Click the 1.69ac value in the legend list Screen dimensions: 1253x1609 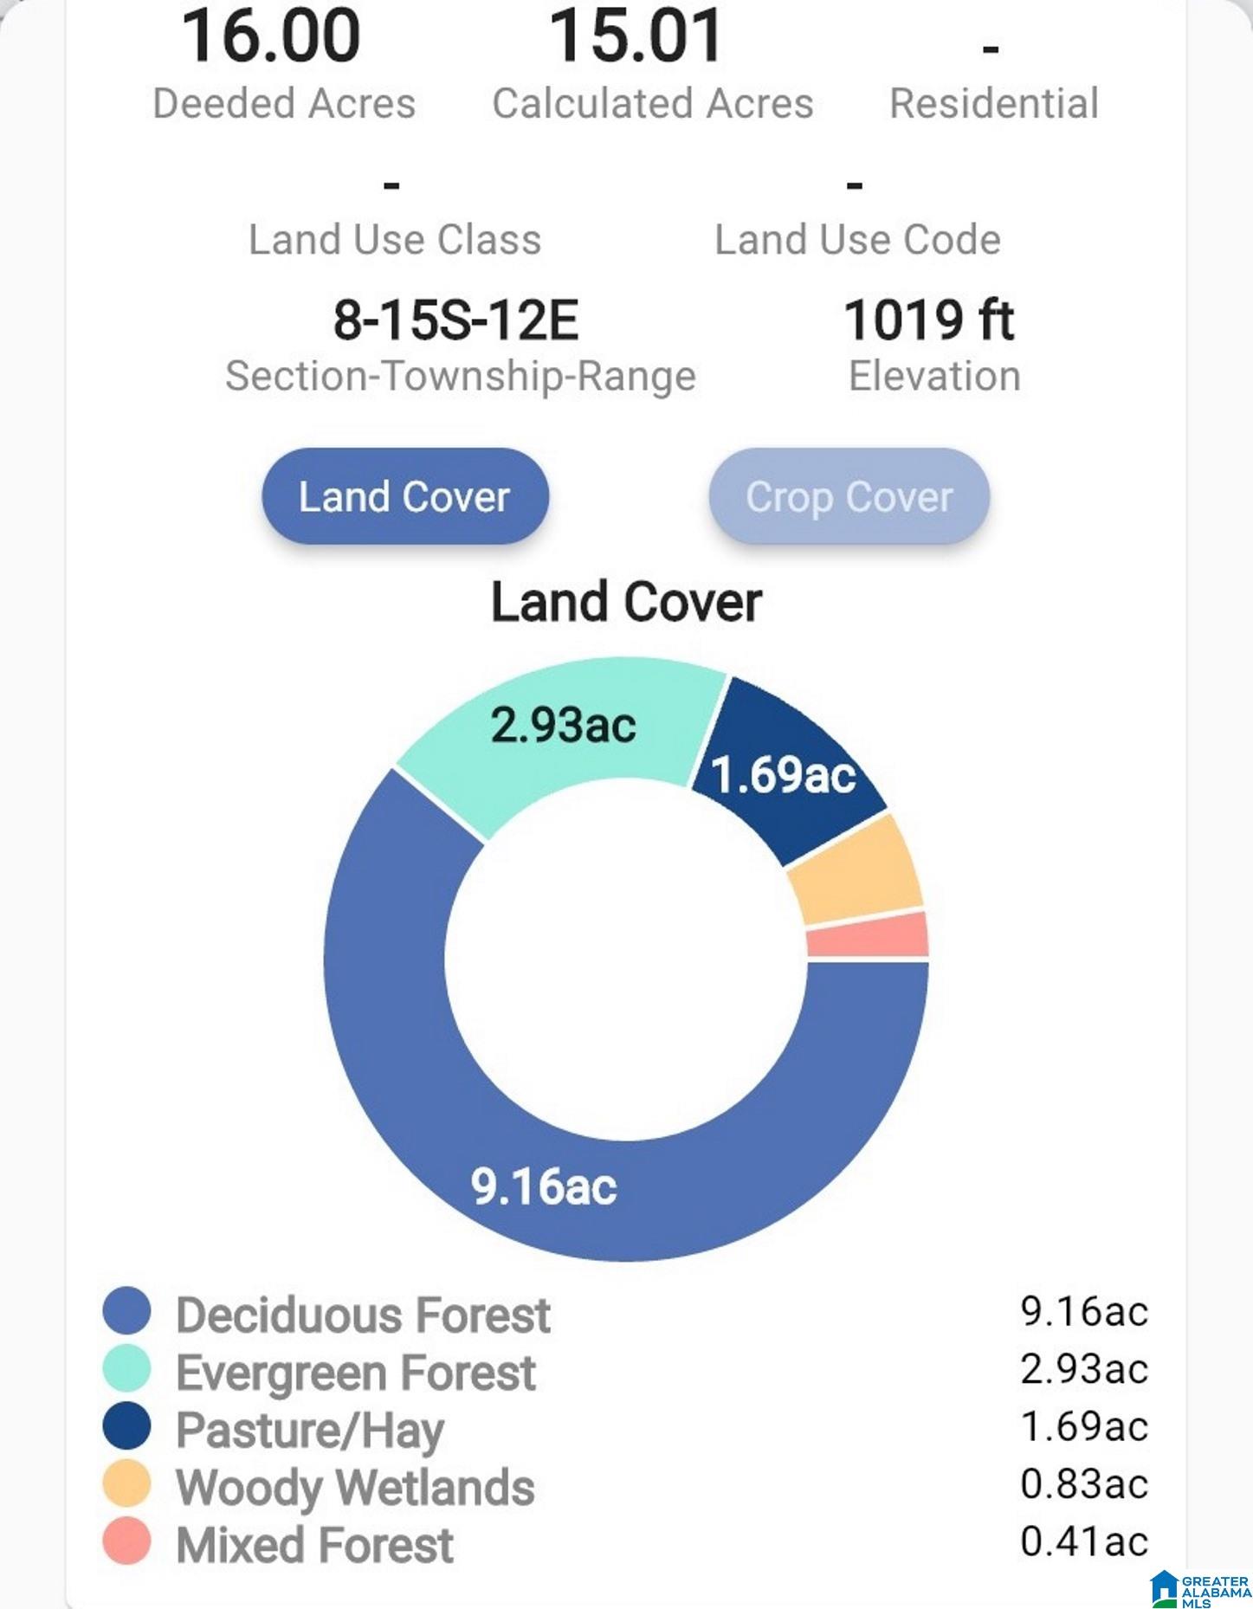point(1084,1425)
